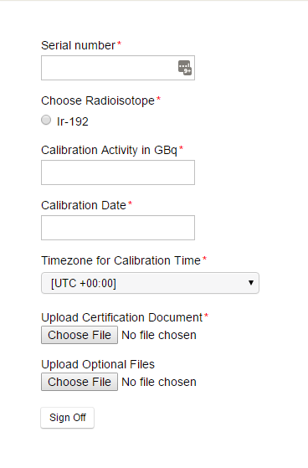Image resolution: width=308 pixels, height=468 pixels.
Task: Click into the Calibration Activity in GBq field
Action: tap(118, 172)
